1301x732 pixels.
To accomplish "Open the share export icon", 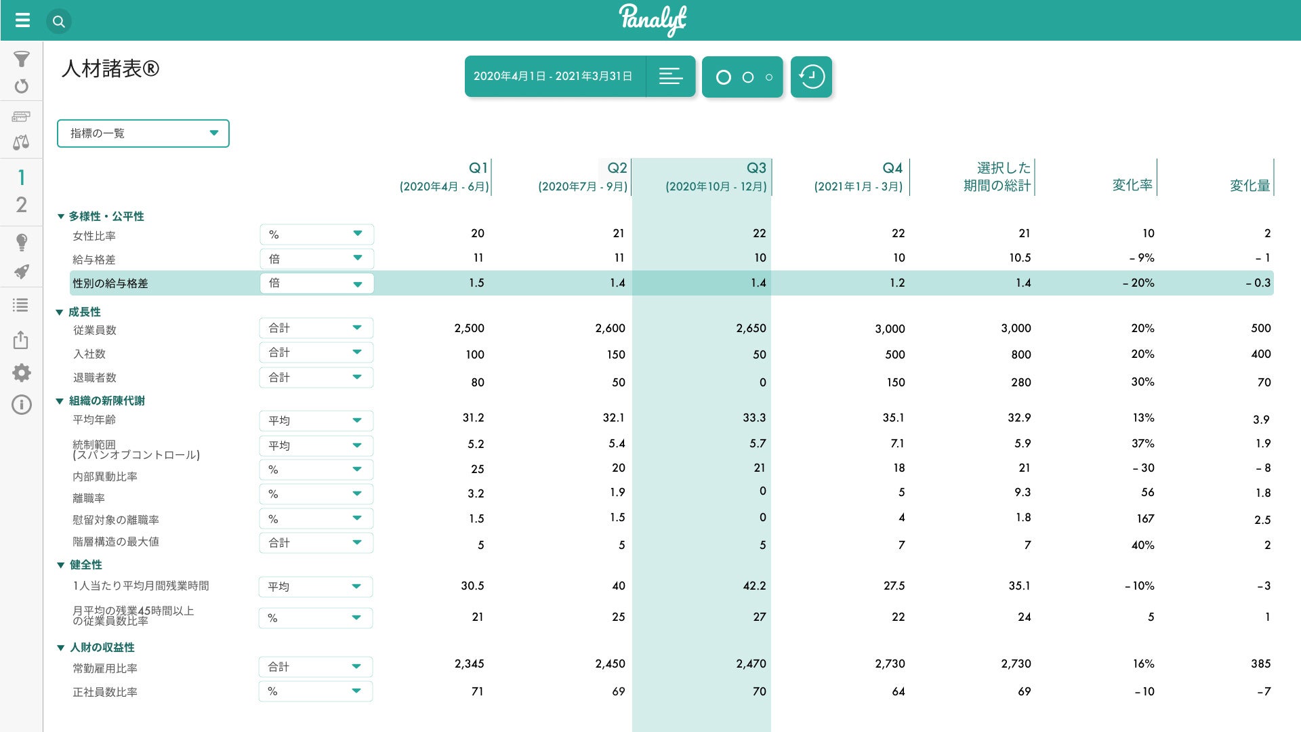I will pos(21,340).
